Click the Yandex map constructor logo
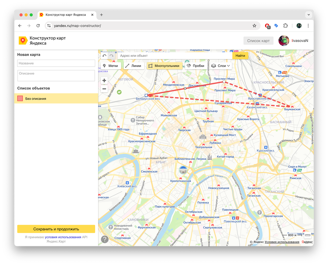 (23, 41)
